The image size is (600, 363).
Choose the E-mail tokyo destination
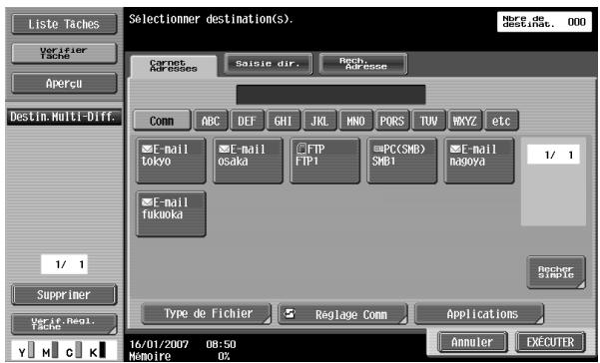171,161
